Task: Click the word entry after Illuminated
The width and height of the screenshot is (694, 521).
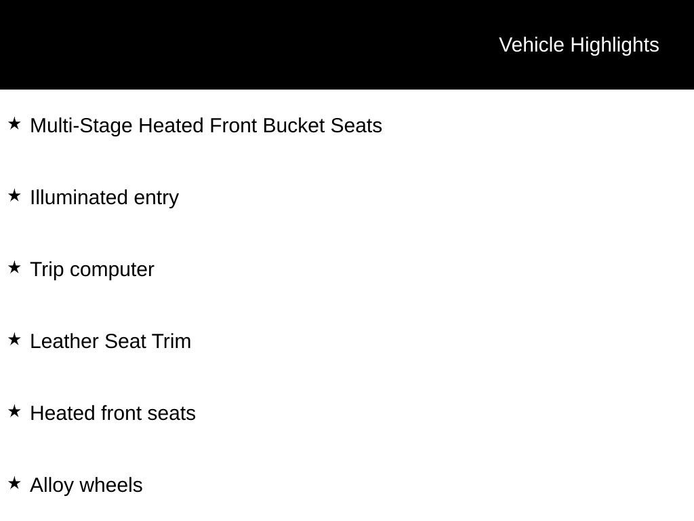Action: tap(157, 197)
